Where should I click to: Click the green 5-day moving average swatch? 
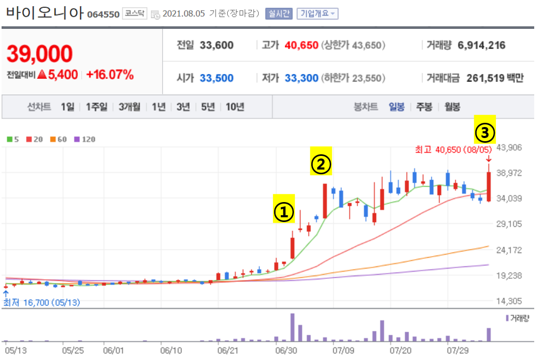tap(9, 139)
